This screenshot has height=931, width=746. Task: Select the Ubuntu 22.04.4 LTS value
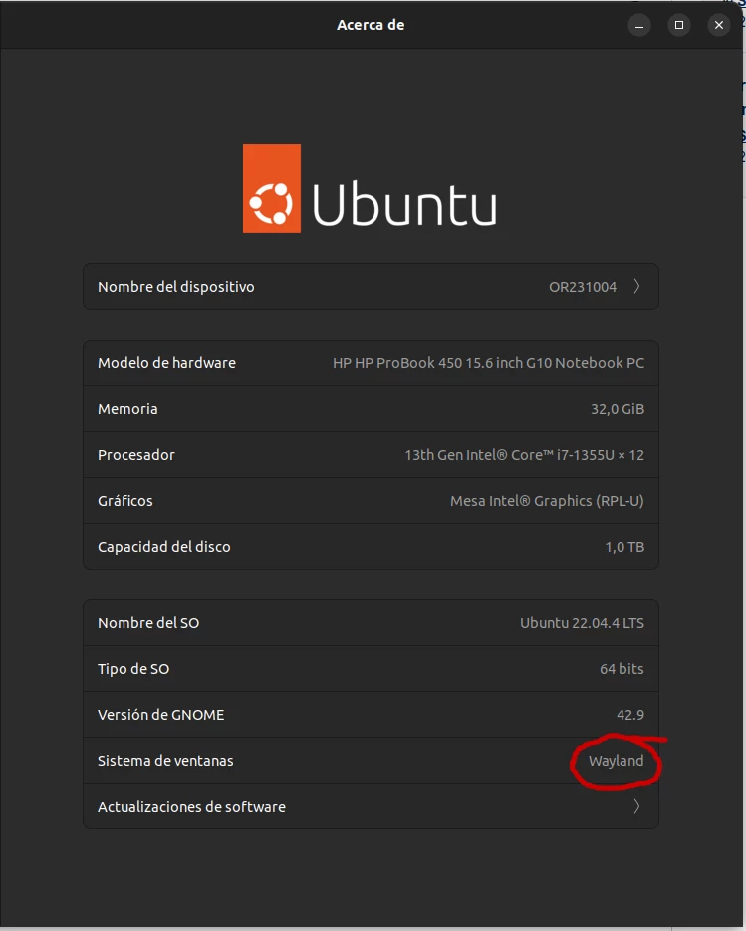tap(582, 623)
